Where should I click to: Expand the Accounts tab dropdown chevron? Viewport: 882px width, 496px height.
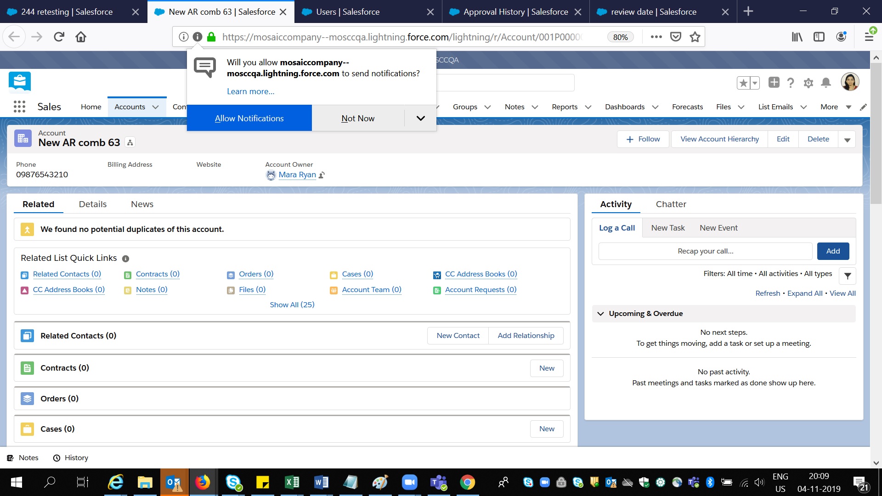[156, 107]
